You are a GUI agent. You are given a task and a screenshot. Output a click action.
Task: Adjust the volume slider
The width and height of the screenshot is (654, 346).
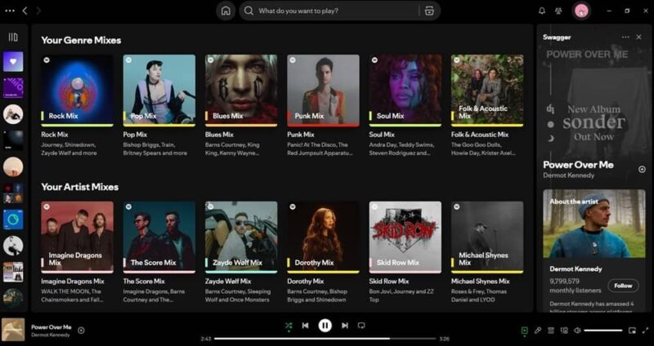point(603,330)
